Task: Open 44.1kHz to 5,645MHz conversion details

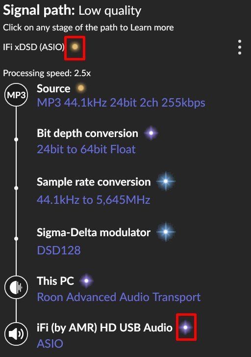Action: coord(94,200)
